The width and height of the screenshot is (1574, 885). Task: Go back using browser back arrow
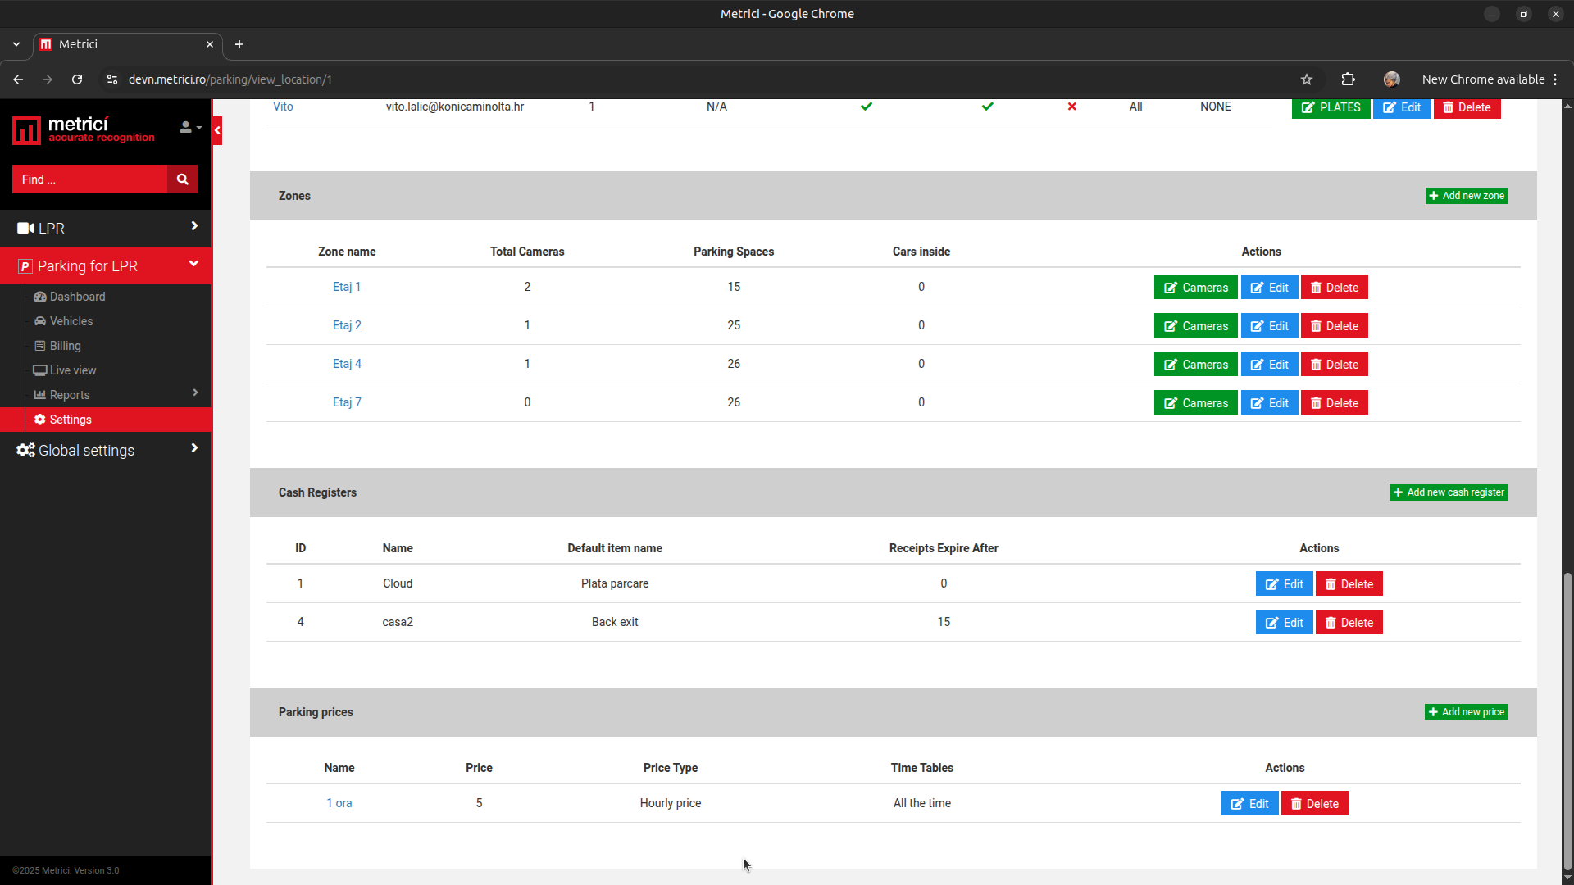point(18,79)
